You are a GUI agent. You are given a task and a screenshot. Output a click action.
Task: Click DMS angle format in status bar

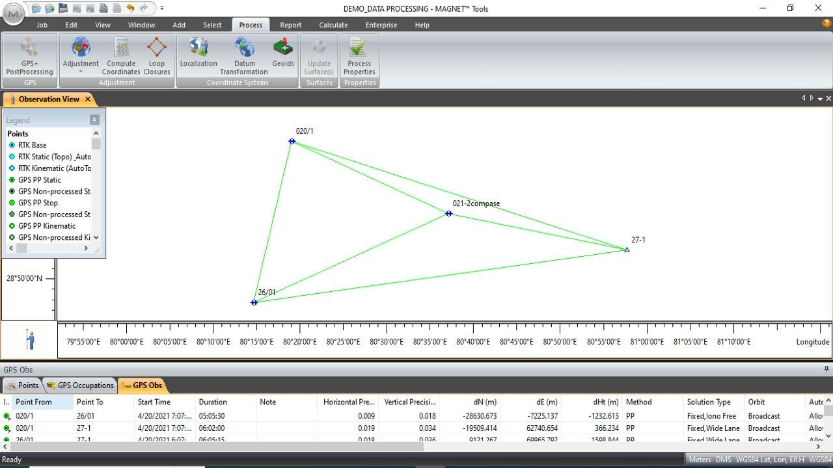[724, 460]
